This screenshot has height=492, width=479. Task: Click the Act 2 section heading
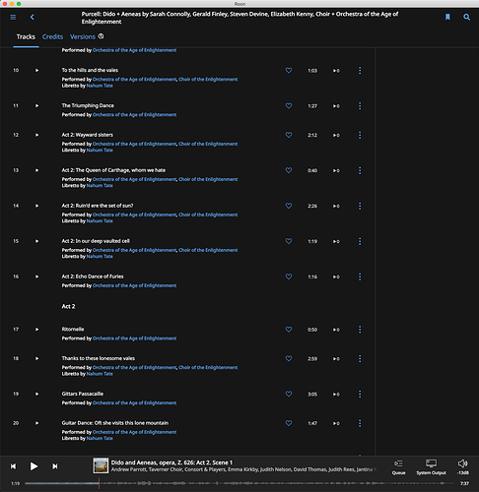[68, 306]
